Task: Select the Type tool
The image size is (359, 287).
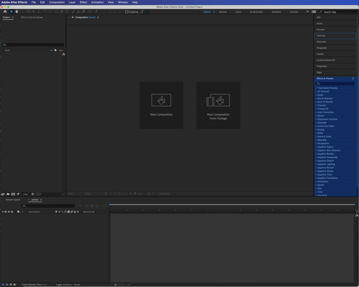Action: (x=67, y=12)
